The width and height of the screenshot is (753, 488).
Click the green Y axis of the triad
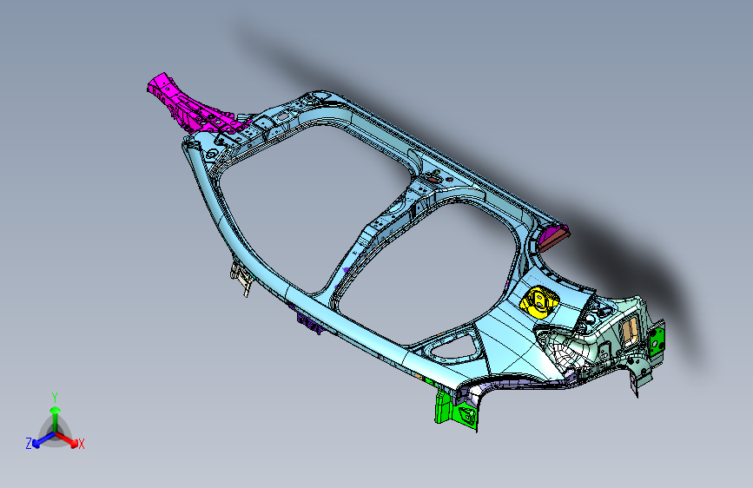coord(56,417)
